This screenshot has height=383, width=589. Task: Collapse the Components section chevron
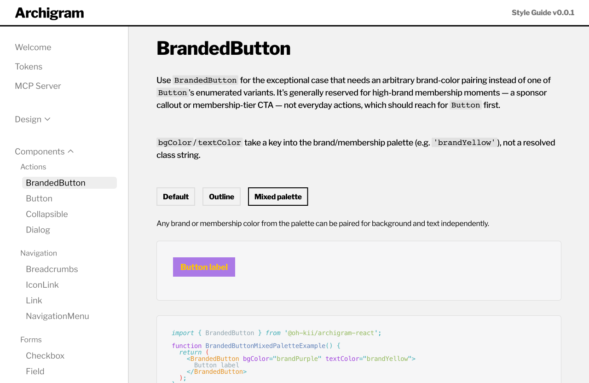(70, 151)
